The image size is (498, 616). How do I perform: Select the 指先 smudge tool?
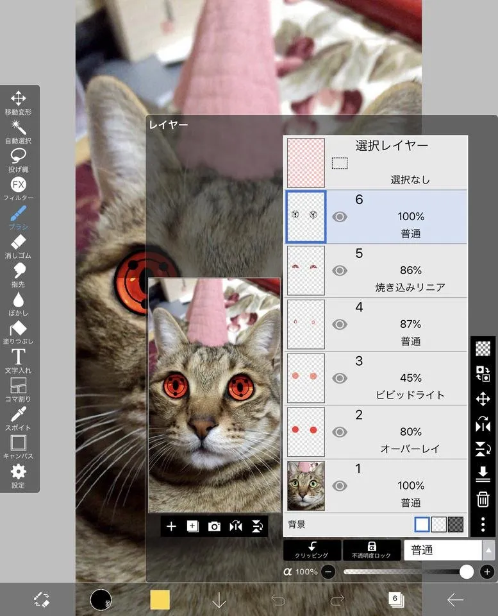(18, 276)
